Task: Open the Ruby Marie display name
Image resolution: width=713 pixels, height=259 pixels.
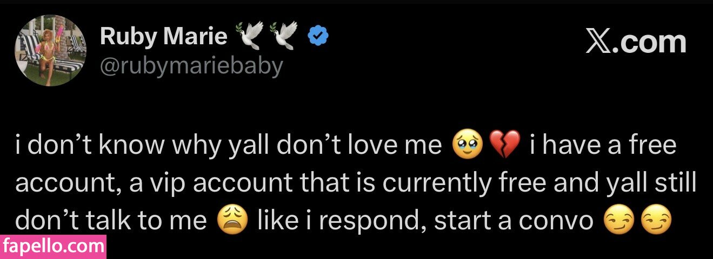Action: click(x=163, y=37)
